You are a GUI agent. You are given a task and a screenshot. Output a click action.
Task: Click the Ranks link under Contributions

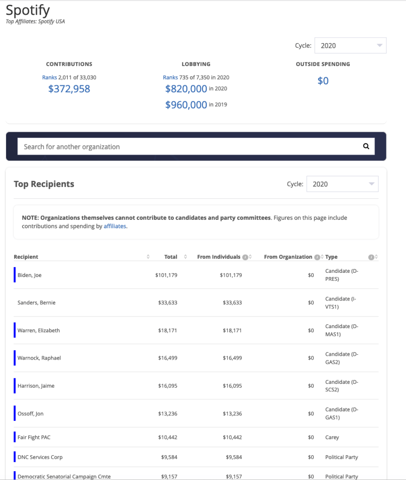(50, 77)
